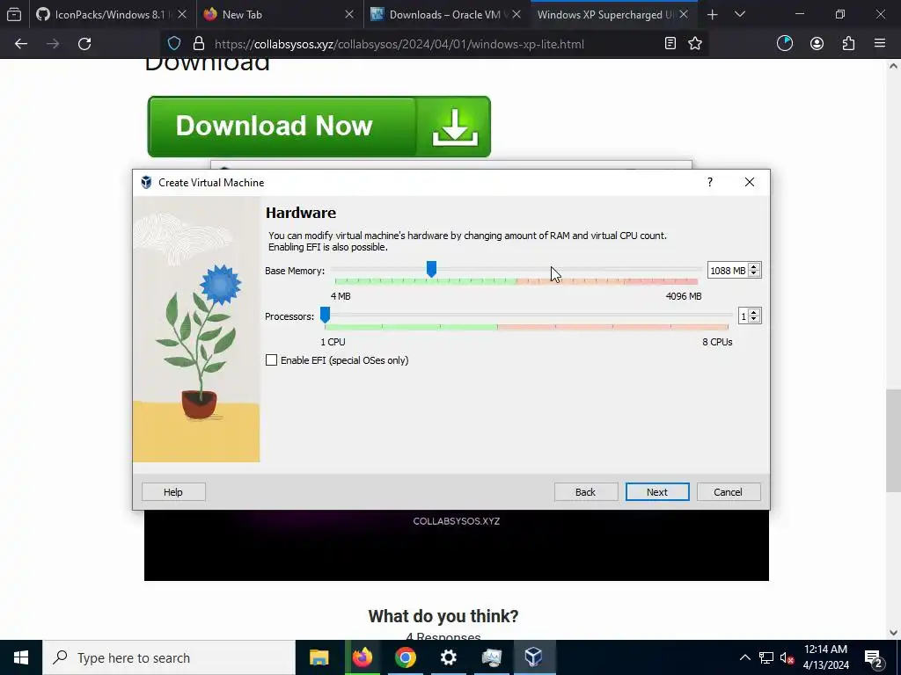Reload the page with the refresh icon
Viewport: 901px width, 675px height.
click(x=84, y=44)
